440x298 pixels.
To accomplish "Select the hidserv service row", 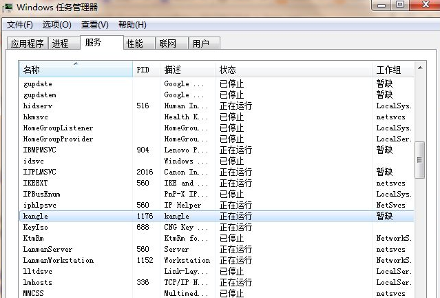I will coord(217,106).
